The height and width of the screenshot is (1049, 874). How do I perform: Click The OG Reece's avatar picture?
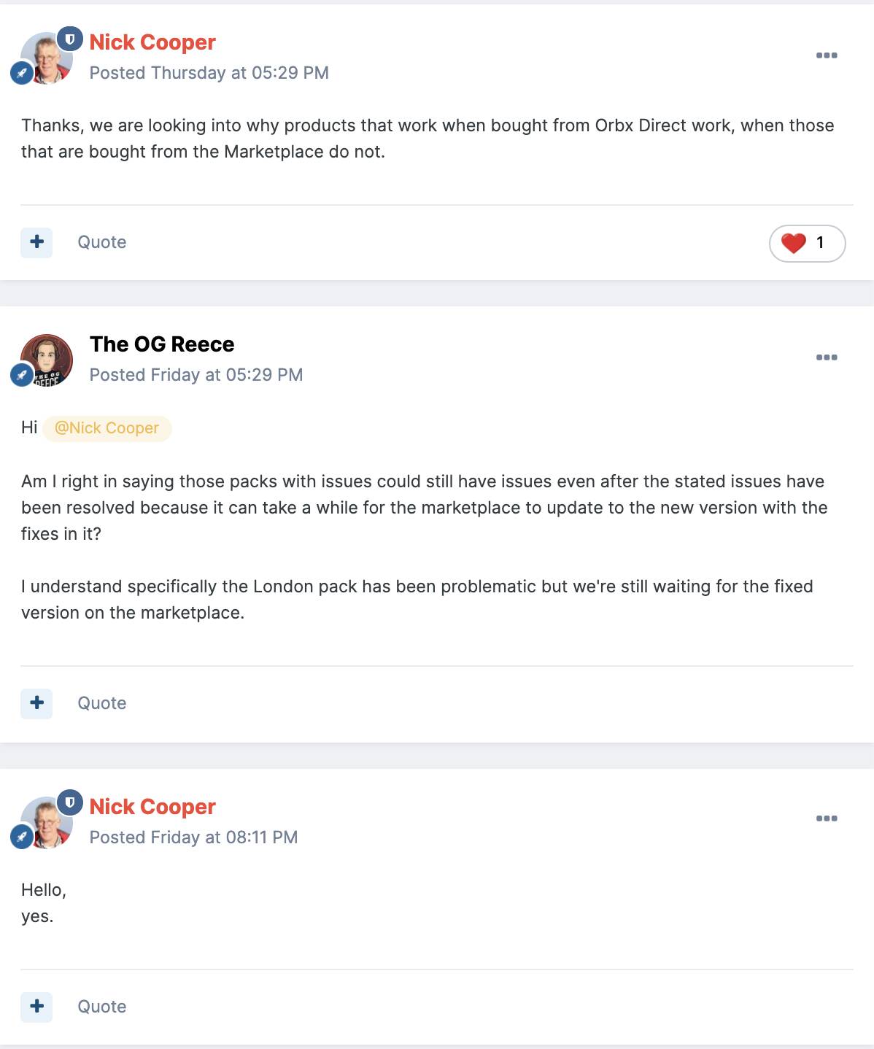tap(48, 359)
